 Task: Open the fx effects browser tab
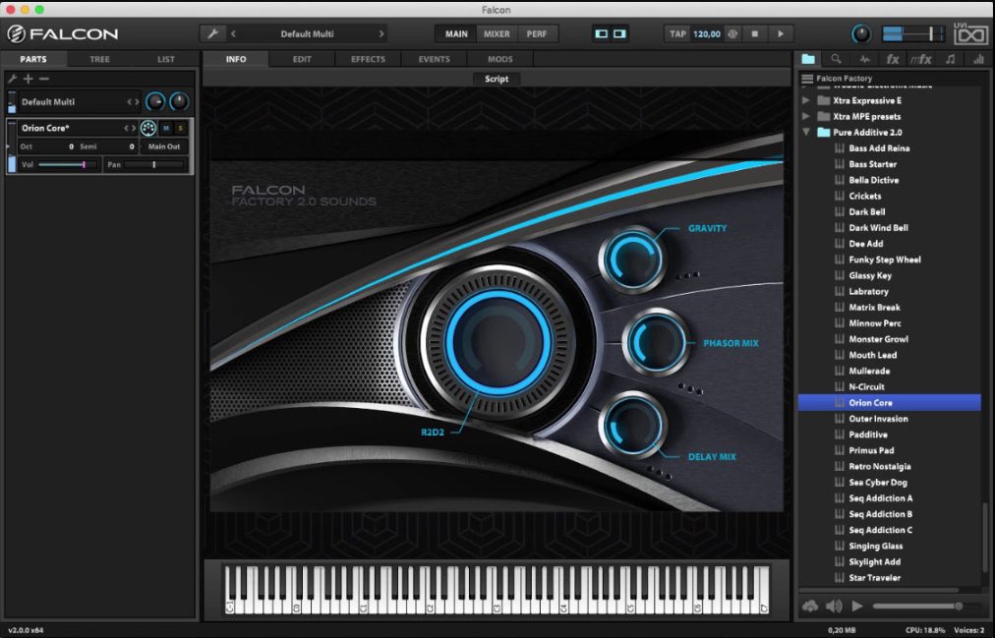892,59
